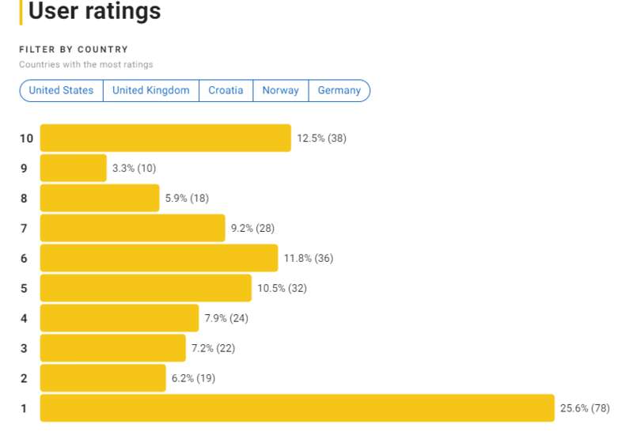Select the longest bar for rating 1
Screen dimensions: 633x432
(298, 408)
